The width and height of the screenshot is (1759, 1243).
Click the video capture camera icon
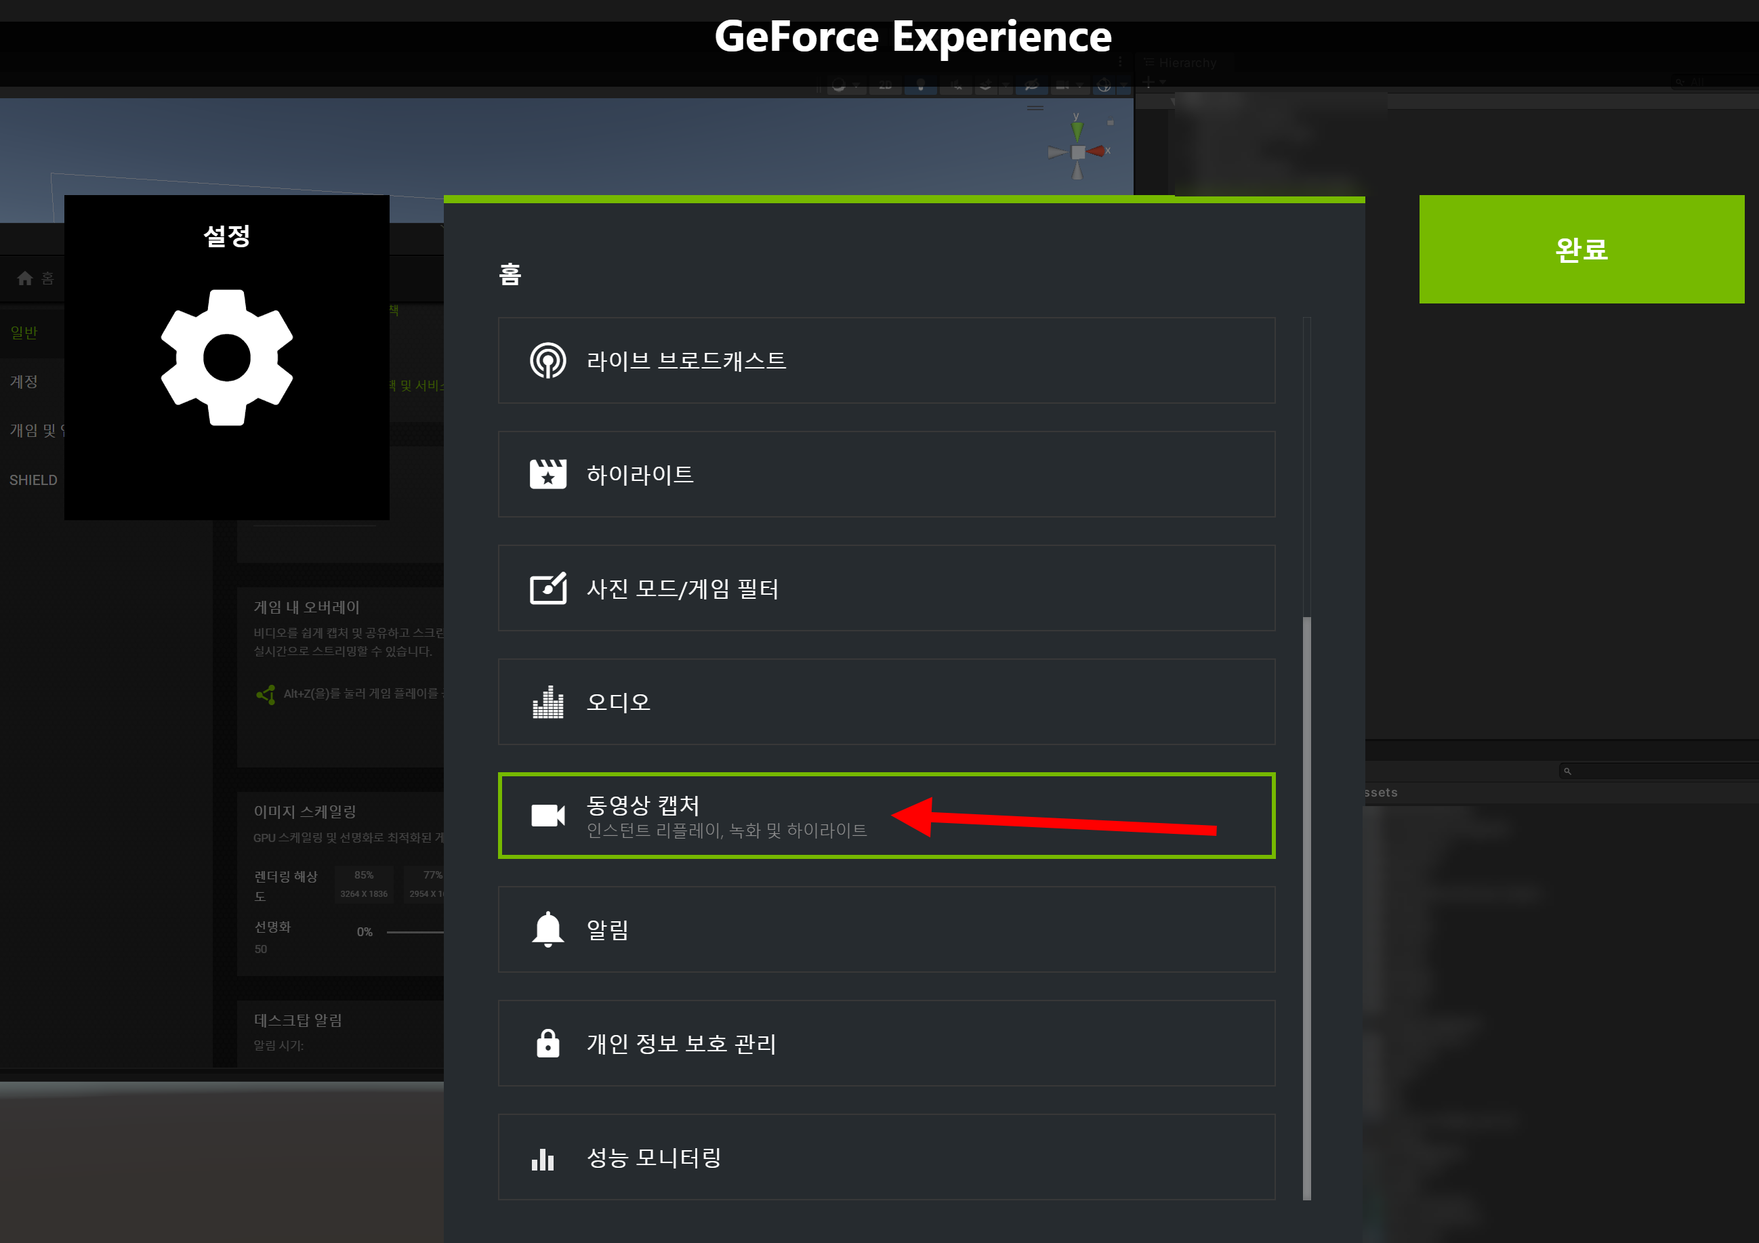[547, 816]
